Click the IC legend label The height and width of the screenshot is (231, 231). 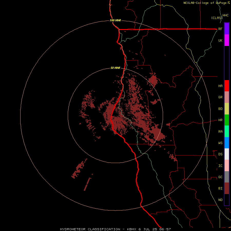[x=220, y=166]
